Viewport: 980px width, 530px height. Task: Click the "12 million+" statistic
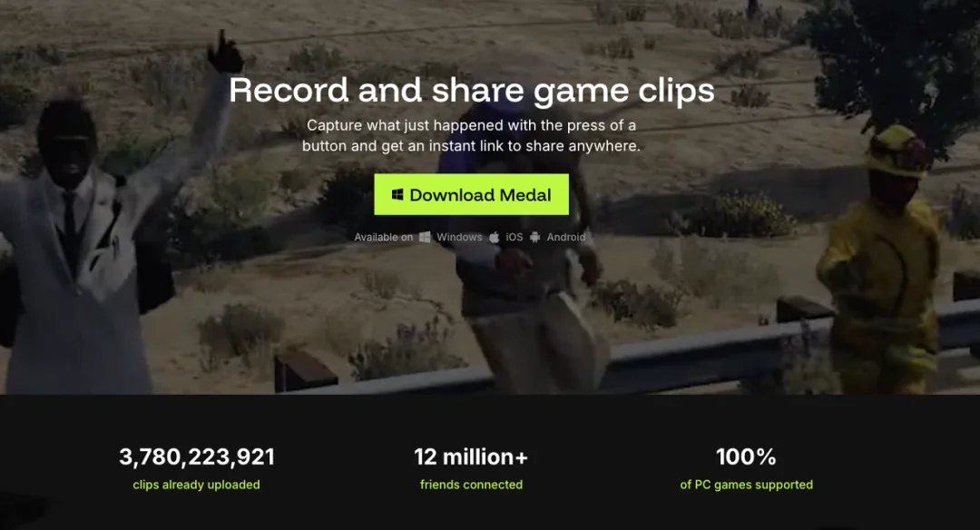[471, 456]
